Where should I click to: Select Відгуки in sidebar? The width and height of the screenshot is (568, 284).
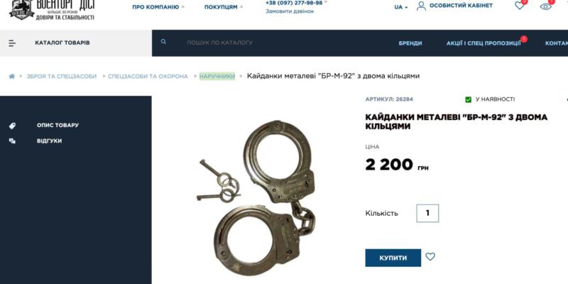click(49, 141)
